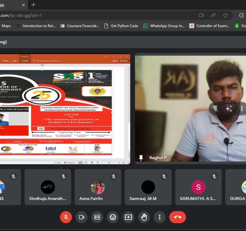This screenshot has width=246, height=231.
Task: Open the Controller of Exami... bookmark
Action: click(x=209, y=26)
